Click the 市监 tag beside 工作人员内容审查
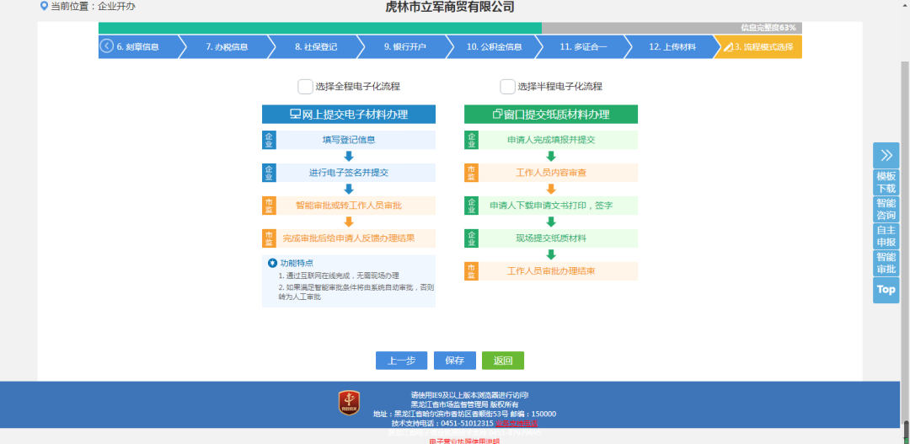This screenshot has width=910, height=444. tap(471, 173)
